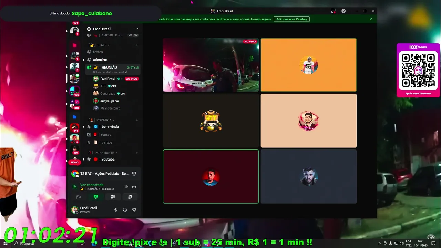441x248 pixels.
Task: Click the peach tile with cartoon avatar
Action: pyautogui.click(x=309, y=121)
